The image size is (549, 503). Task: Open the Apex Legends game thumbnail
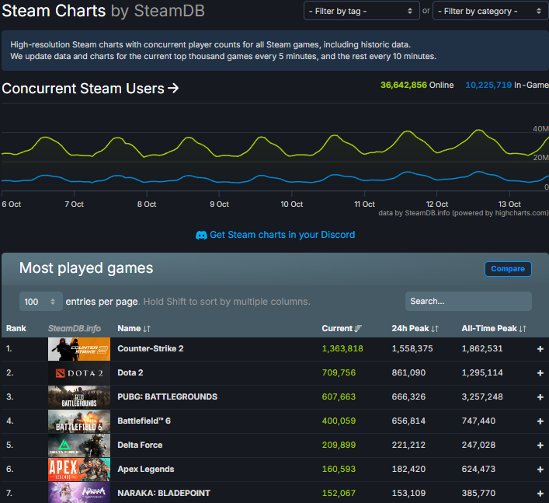point(78,470)
